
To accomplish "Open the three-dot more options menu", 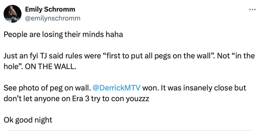I will pyautogui.click(x=252, y=10).
